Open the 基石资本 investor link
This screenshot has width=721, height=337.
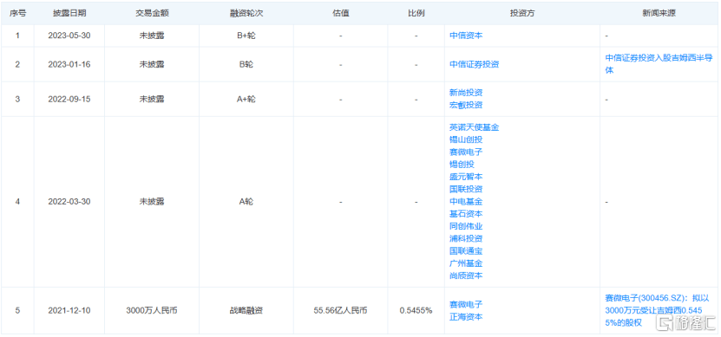466,214
